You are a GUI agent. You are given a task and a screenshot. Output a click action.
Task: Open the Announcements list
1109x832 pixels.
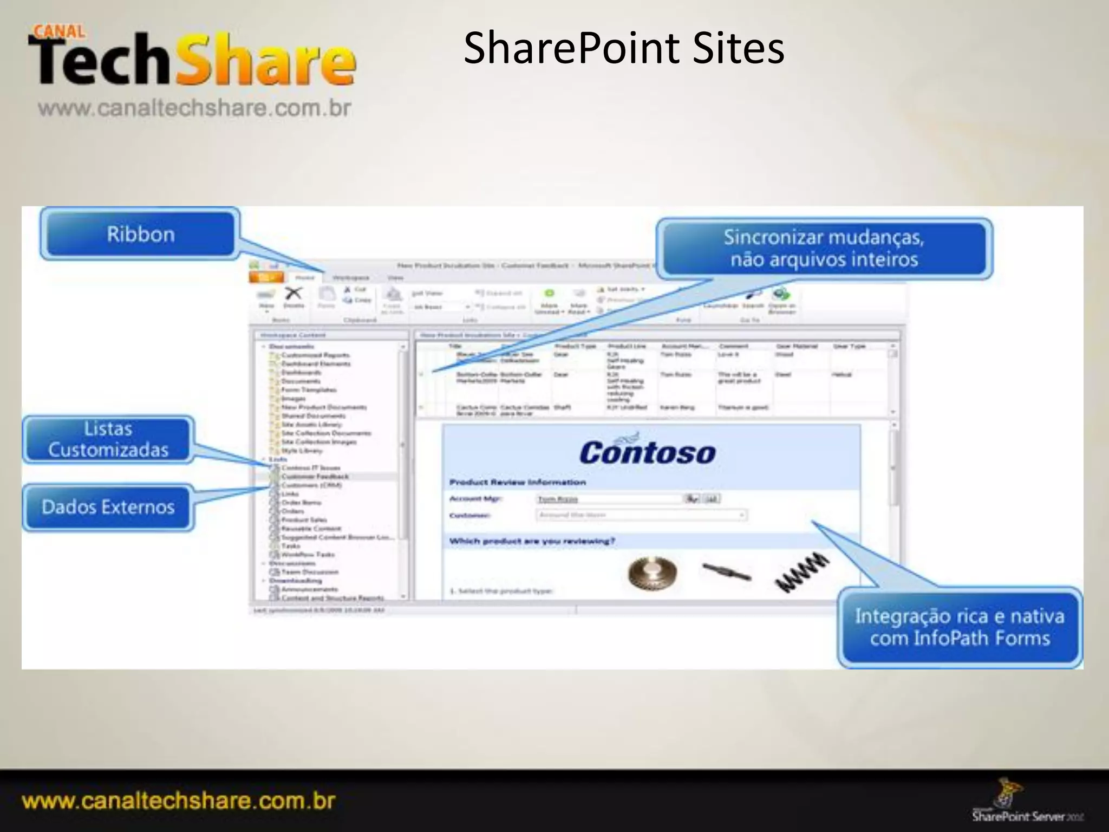click(x=309, y=589)
